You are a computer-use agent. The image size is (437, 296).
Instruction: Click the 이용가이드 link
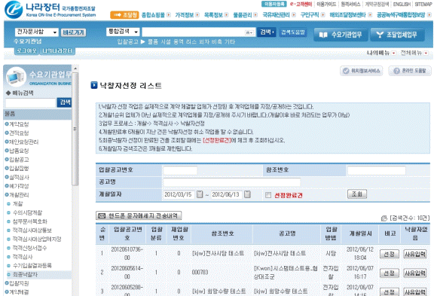pos(326,4)
